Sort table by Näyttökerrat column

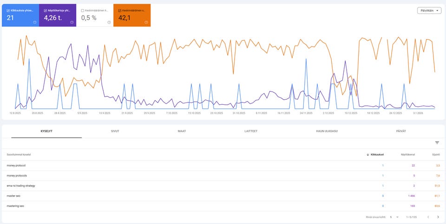pos(408,154)
